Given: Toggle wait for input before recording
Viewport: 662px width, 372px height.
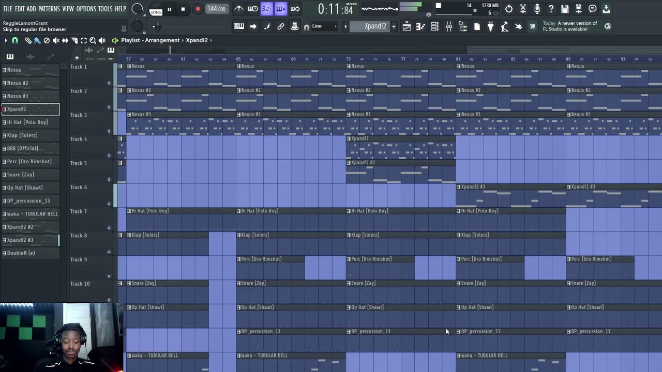Looking at the screenshot, I should coord(253,9).
